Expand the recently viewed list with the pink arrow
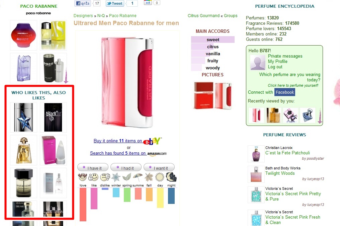Image resolution: width=340 pixels, height=226 pixels. pos(320,116)
